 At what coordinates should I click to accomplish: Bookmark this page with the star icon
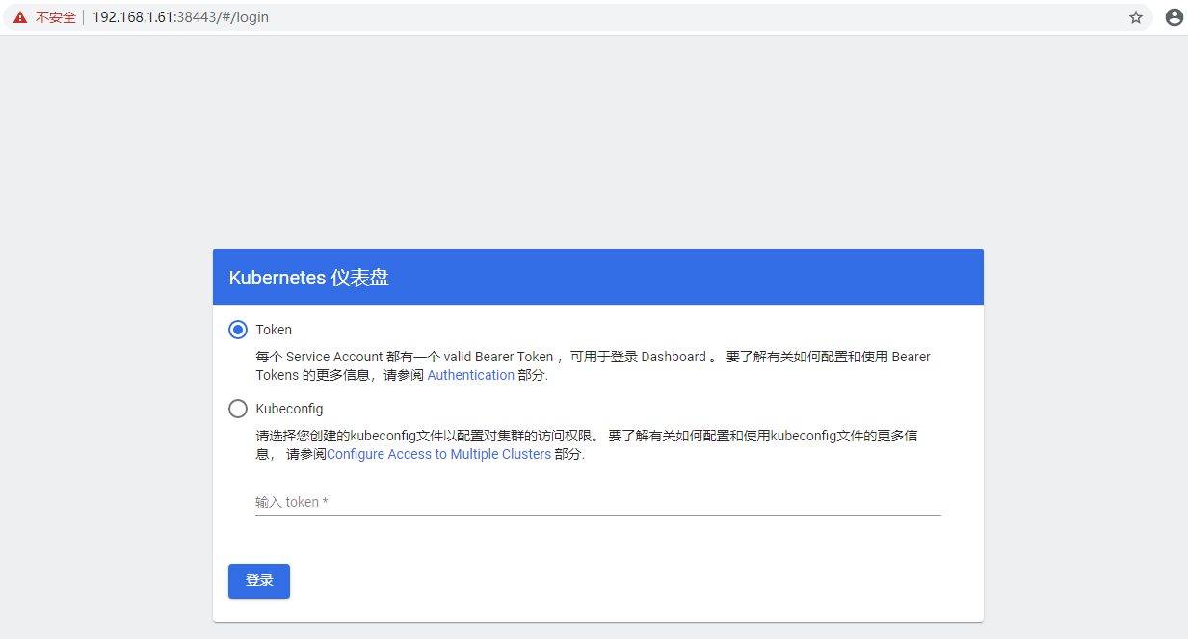pos(1136,17)
